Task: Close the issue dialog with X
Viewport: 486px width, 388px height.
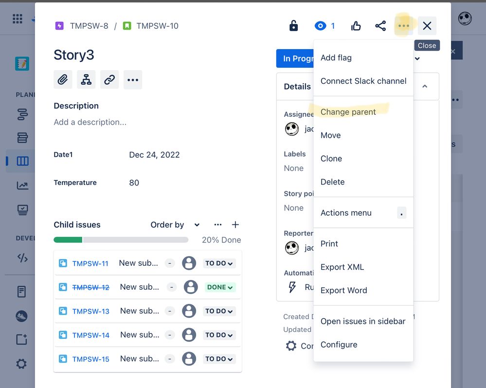Action: point(427,26)
